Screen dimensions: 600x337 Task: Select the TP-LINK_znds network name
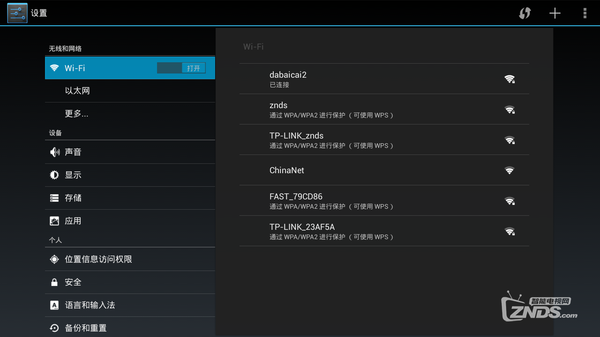coord(296,136)
